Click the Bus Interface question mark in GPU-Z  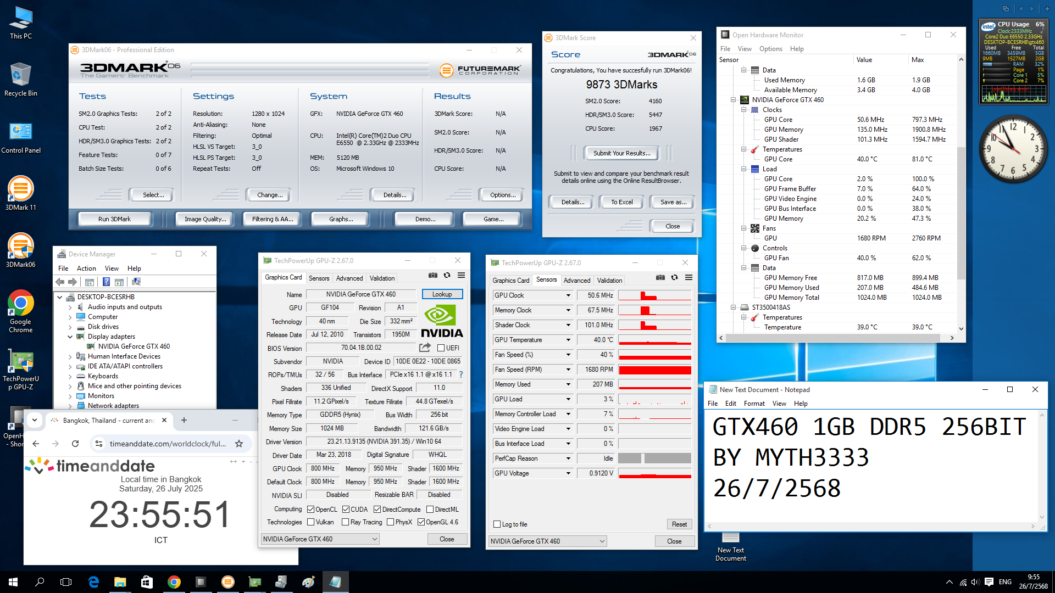pyautogui.click(x=461, y=374)
